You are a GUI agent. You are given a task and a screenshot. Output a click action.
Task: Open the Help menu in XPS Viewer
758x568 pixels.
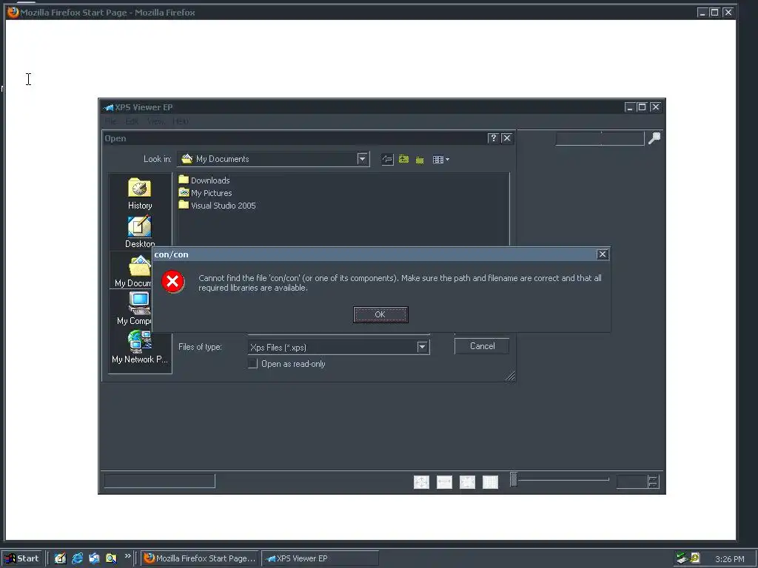(181, 121)
